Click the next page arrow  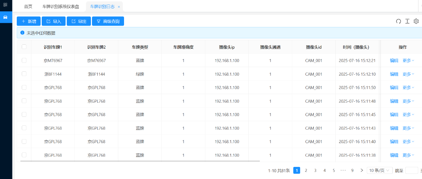362,170
